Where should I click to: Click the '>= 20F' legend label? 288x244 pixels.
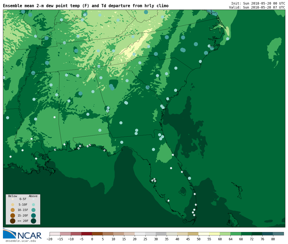(23, 221)
